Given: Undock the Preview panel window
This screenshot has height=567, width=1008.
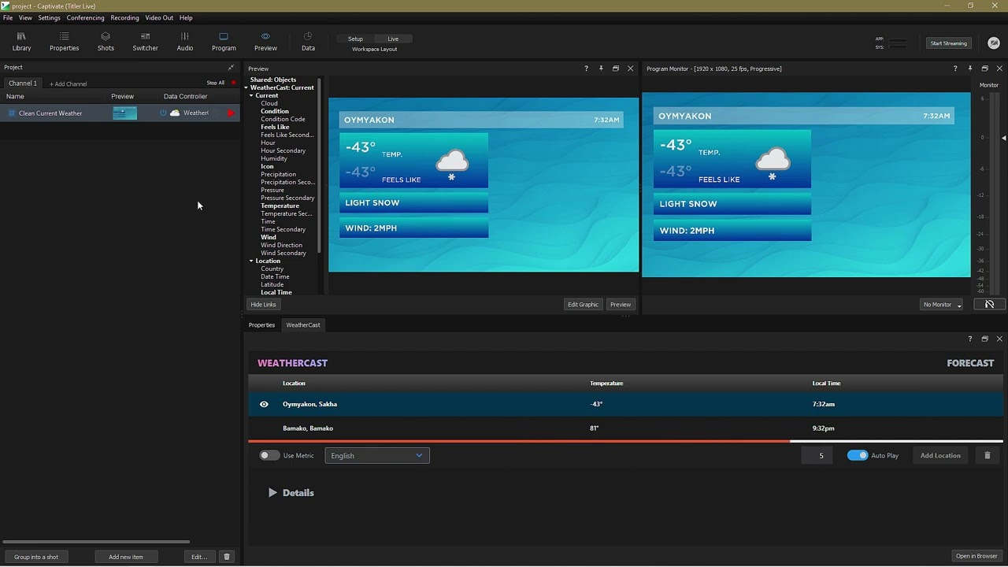Looking at the screenshot, I should (616, 69).
